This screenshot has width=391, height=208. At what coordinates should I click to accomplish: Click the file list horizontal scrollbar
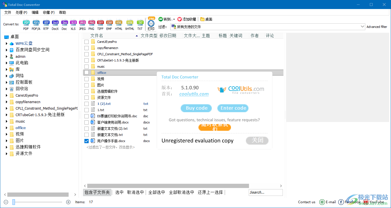tap(168, 186)
